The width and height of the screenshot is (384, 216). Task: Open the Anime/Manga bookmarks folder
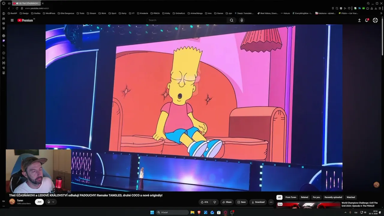pyautogui.click(x=195, y=13)
